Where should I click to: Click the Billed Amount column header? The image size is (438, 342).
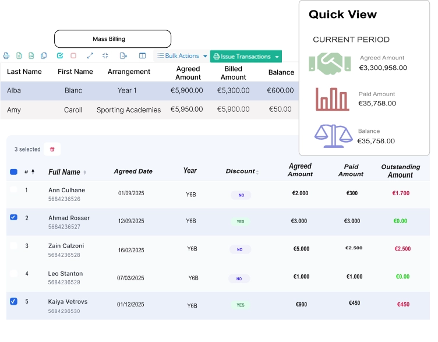(x=233, y=73)
